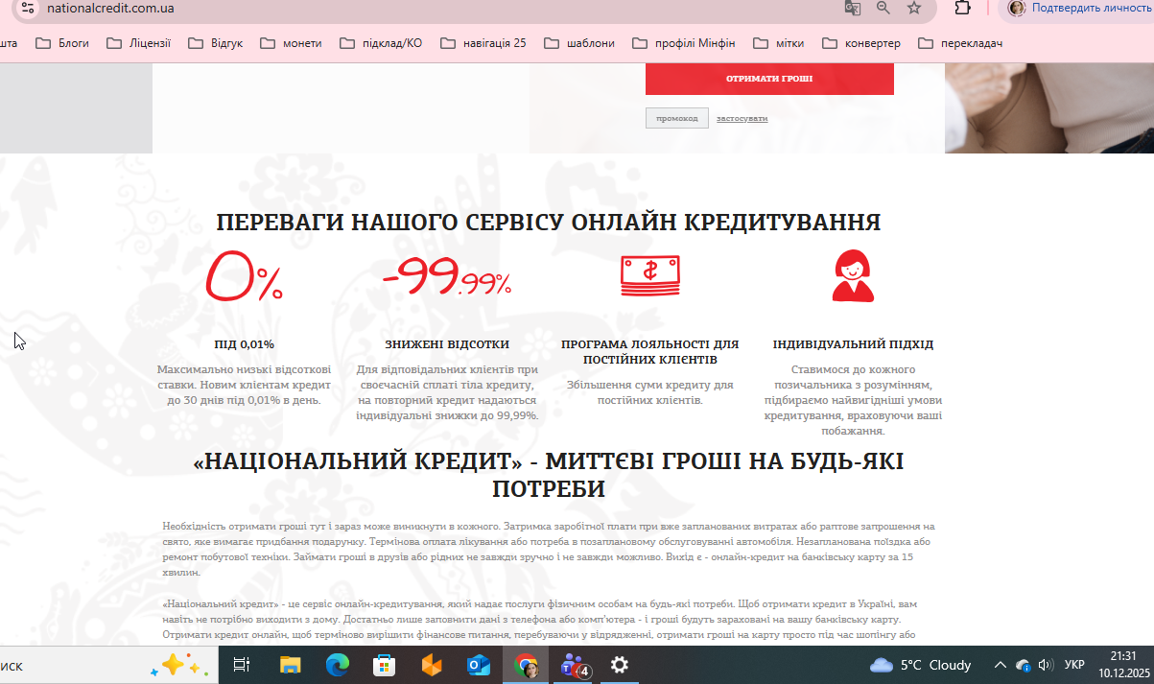Bookmark this page with the star icon
Image resolution: width=1154 pixels, height=684 pixels.
914,8
